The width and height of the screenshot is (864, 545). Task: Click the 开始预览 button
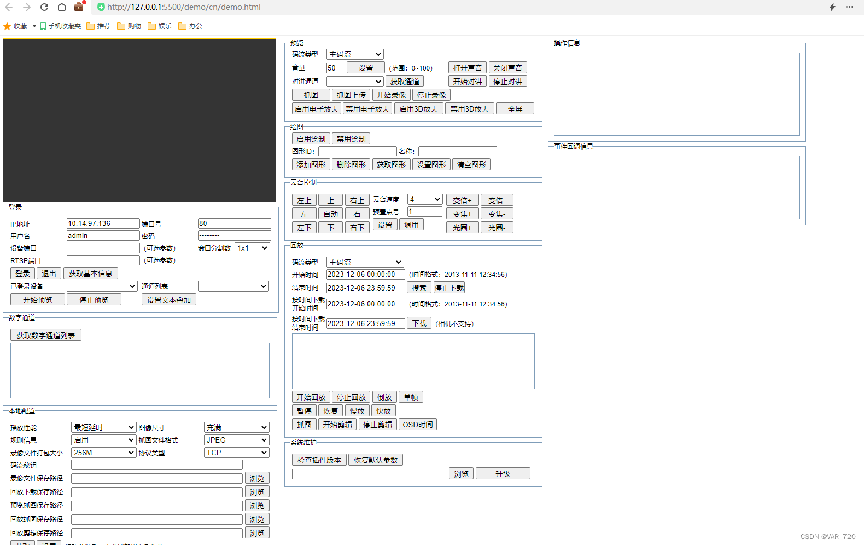tap(38, 299)
